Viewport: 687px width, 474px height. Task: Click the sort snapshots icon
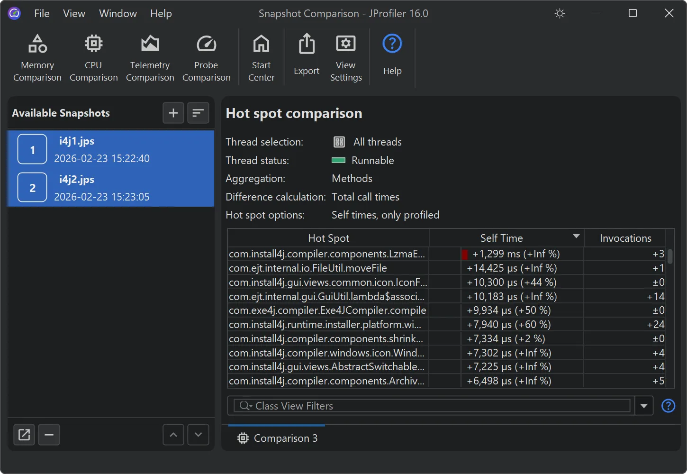[198, 113]
